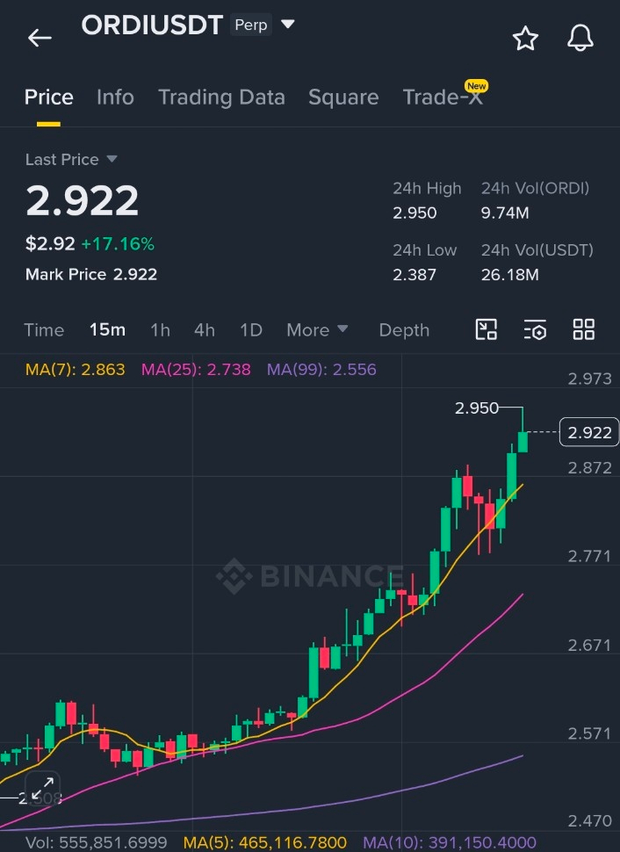This screenshot has width=620, height=852.
Task: Switch chart to 4h interval
Action: coord(205,330)
